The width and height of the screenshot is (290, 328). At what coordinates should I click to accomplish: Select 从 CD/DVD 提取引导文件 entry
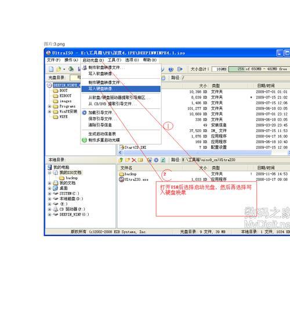[121, 104]
